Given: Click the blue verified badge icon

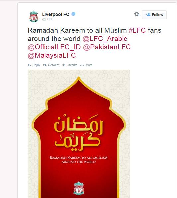Looking at the screenshot, I should click(73, 14).
